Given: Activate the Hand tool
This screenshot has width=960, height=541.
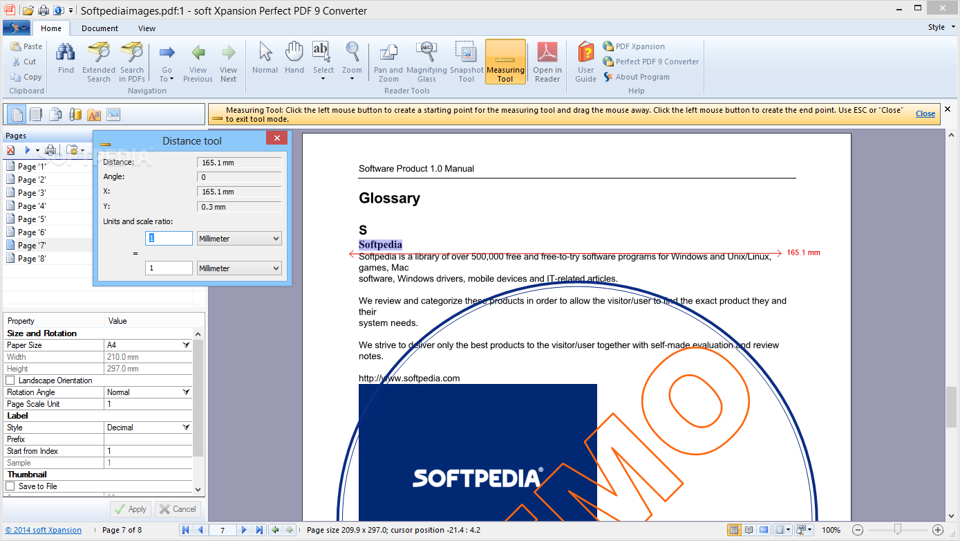Looking at the screenshot, I should tap(294, 58).
